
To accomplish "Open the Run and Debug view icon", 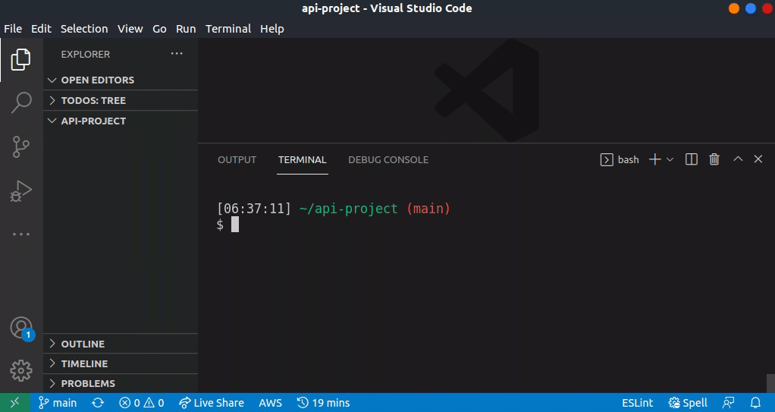I will coord(20,190).
